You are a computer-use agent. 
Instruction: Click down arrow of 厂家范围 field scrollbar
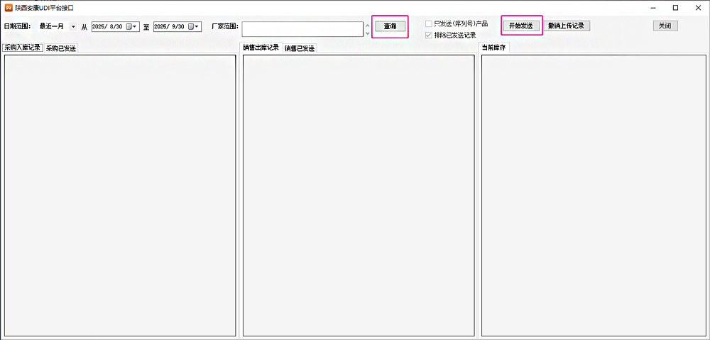click(367, 33)
